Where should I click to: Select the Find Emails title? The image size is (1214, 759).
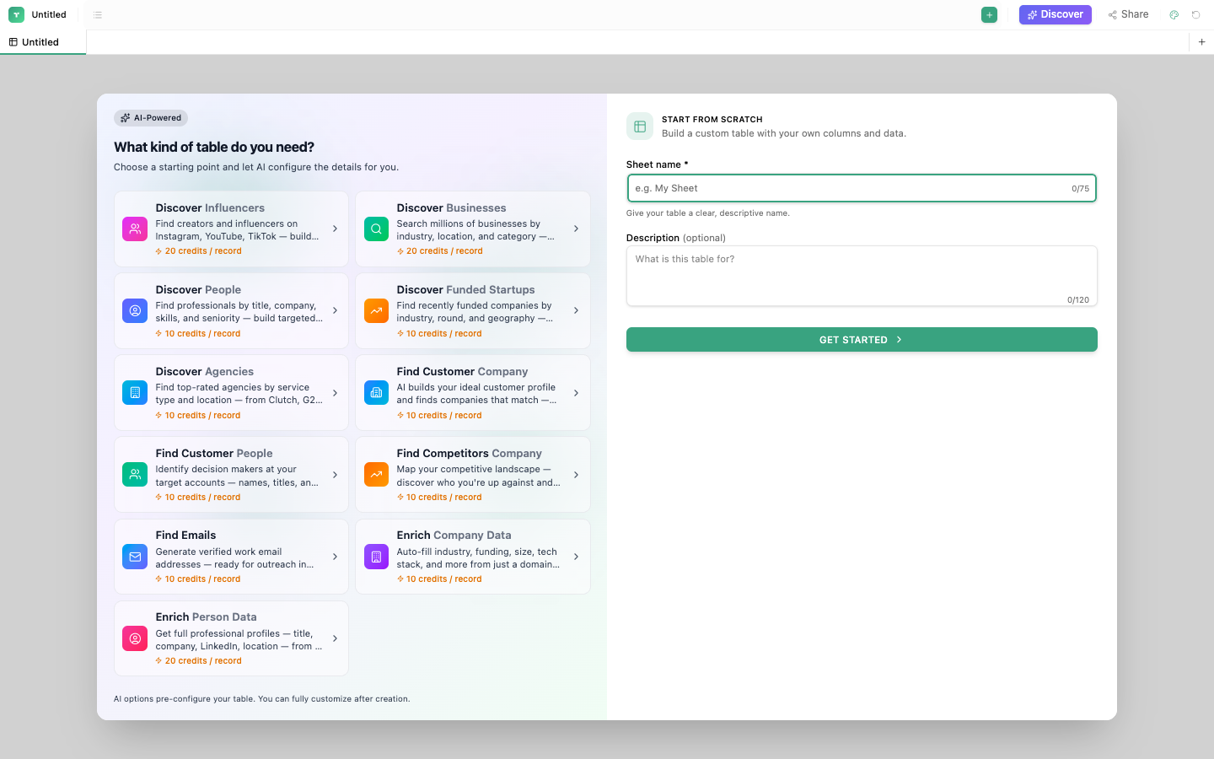tap(185, 535)
